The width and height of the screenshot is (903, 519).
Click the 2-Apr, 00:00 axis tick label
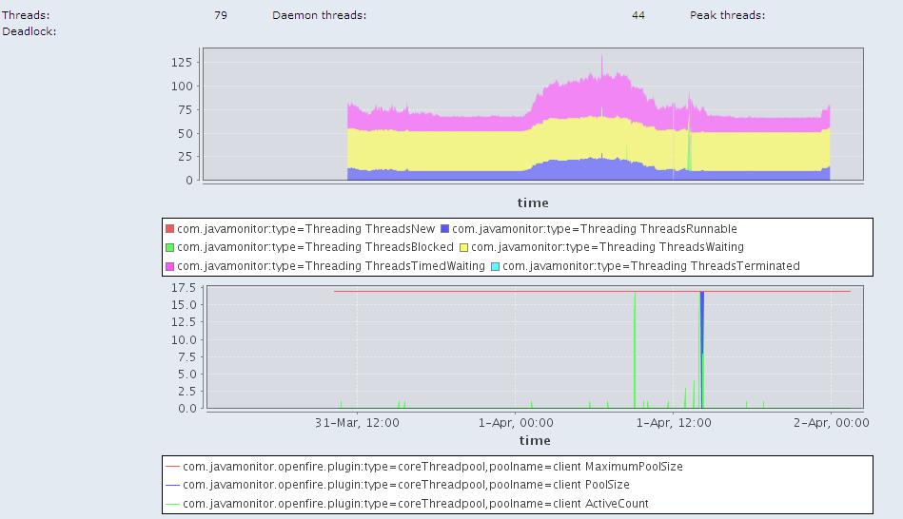point(831,423)
